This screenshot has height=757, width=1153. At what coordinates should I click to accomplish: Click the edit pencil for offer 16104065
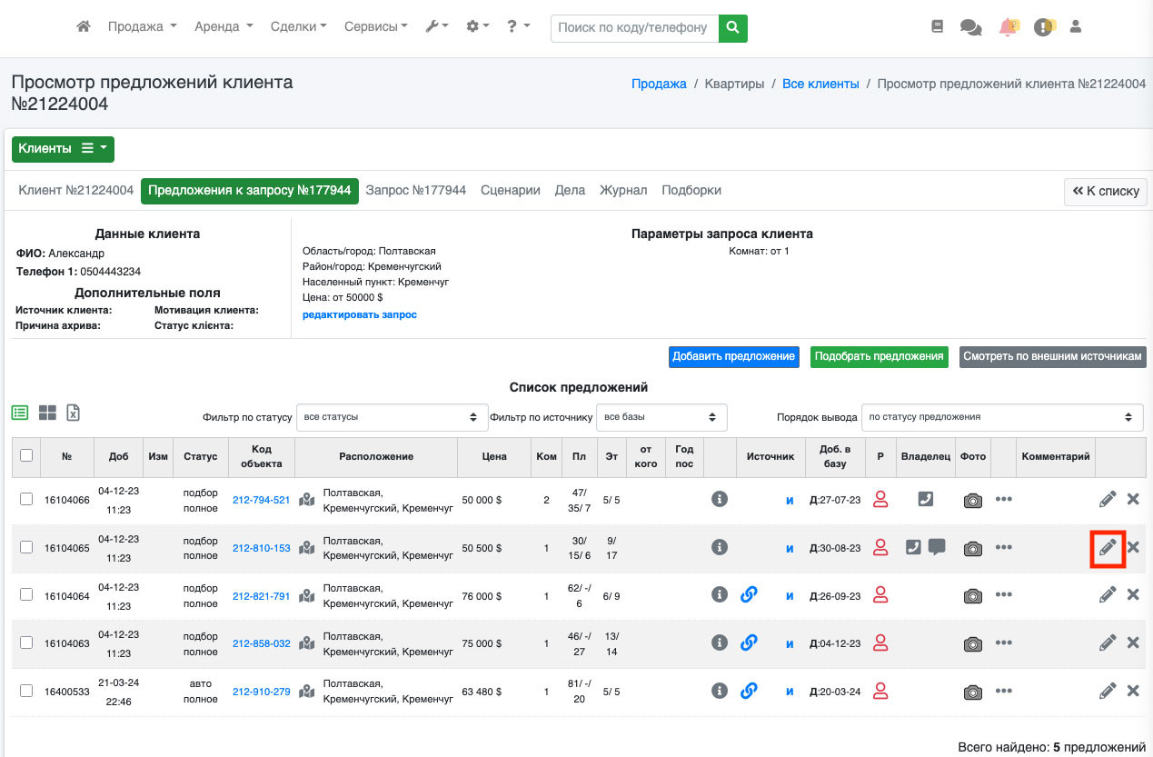point(1108,547)
